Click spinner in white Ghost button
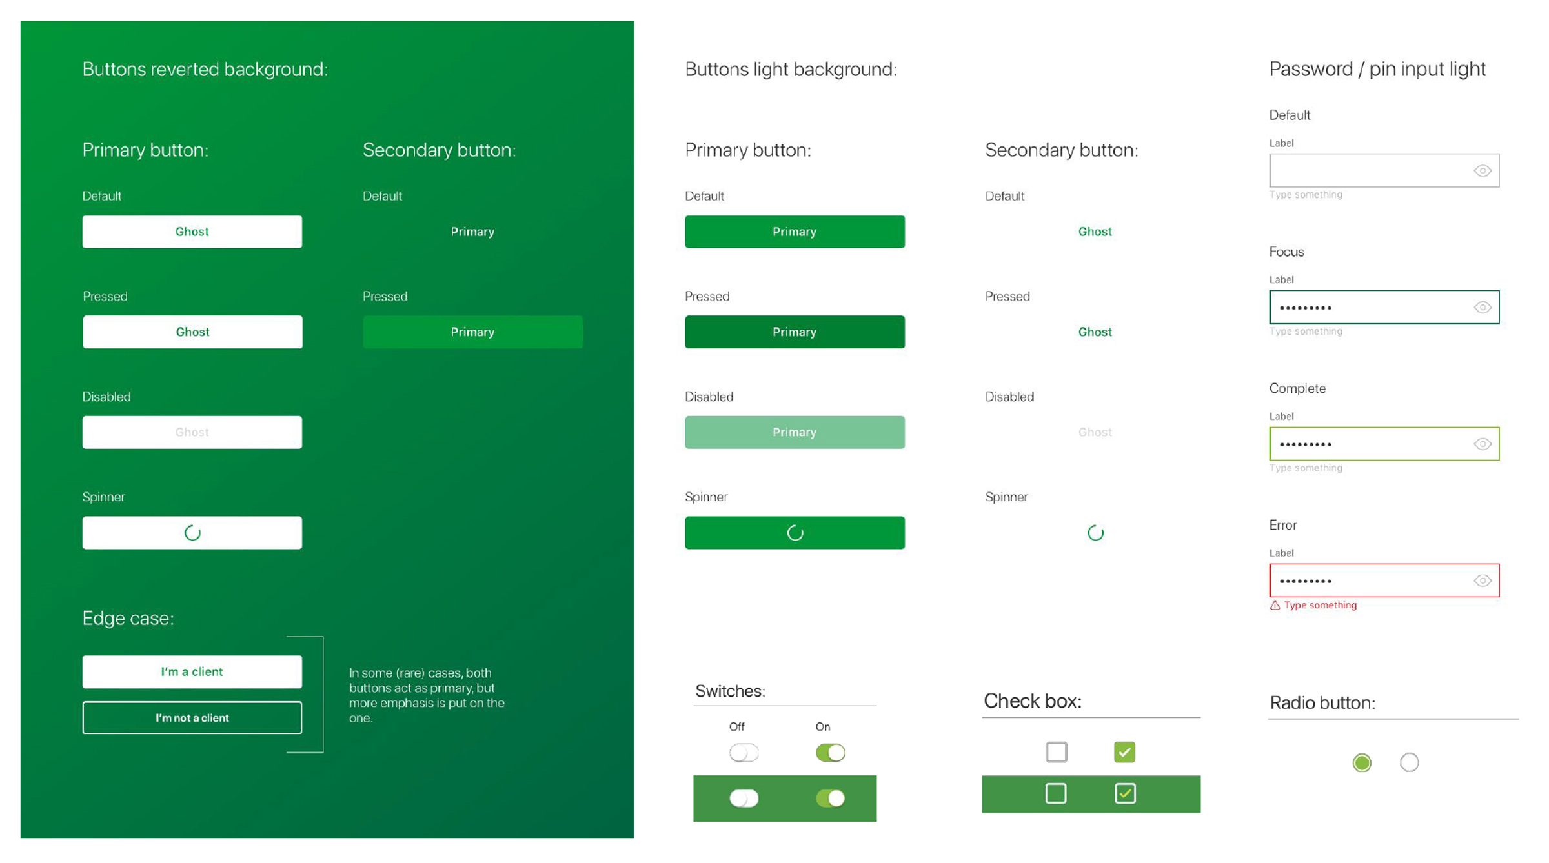Screen dimensions: 1549x863 point(192,533)
